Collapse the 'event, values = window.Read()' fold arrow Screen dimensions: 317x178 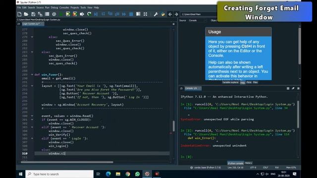tap(32, 116)
